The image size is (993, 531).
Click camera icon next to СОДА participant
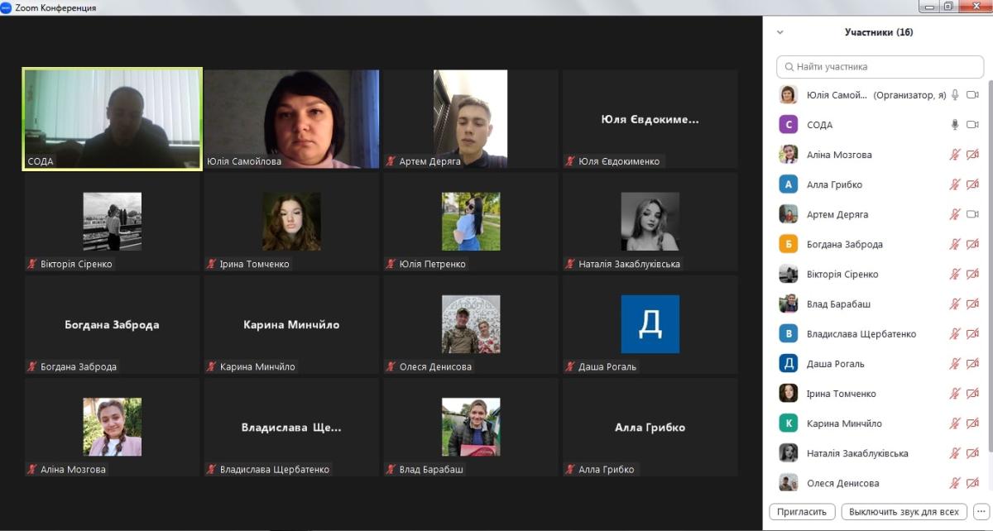[972, 125]
